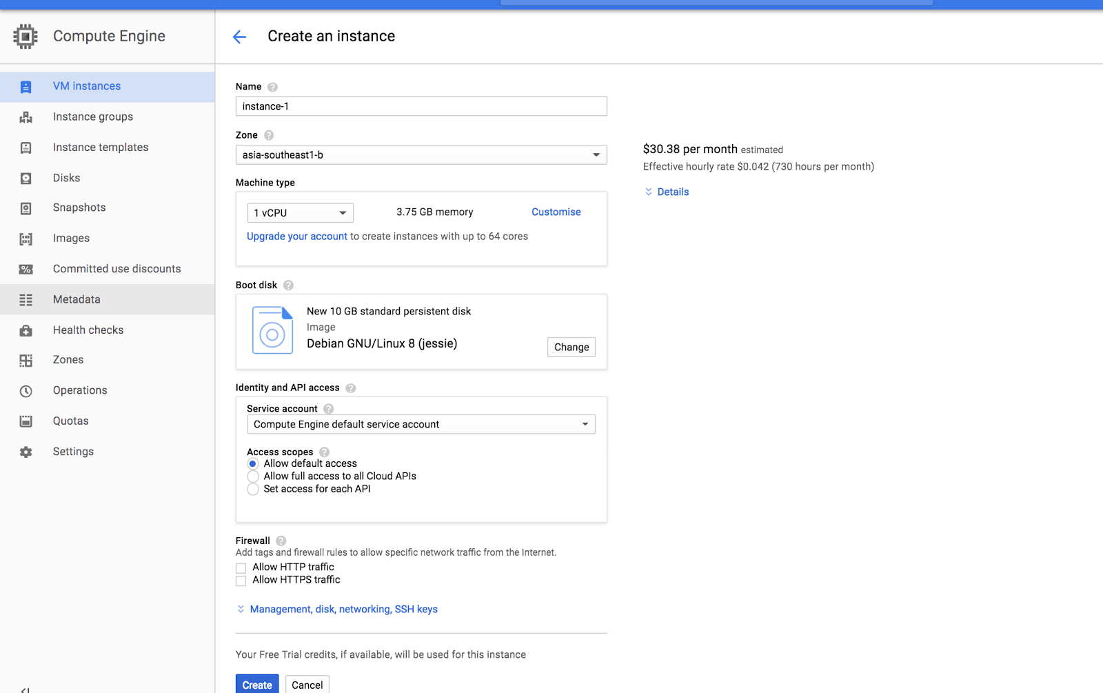Click the Change boot disk button
This screenshot has width=1103, height=693.
pos(571,348)
